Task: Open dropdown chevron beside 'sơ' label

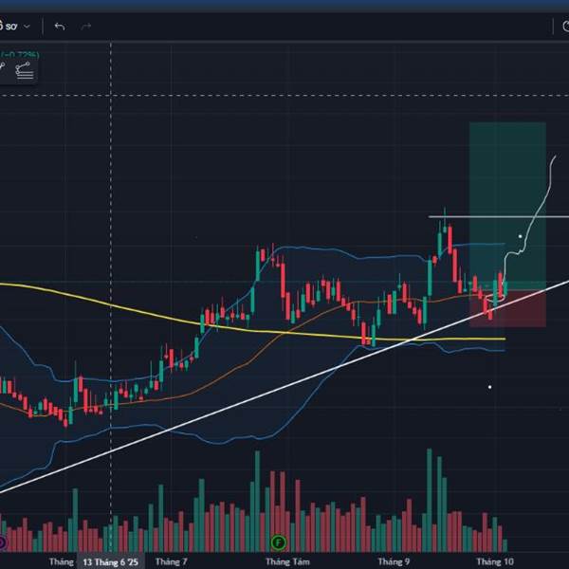Action: click(27, 27)
